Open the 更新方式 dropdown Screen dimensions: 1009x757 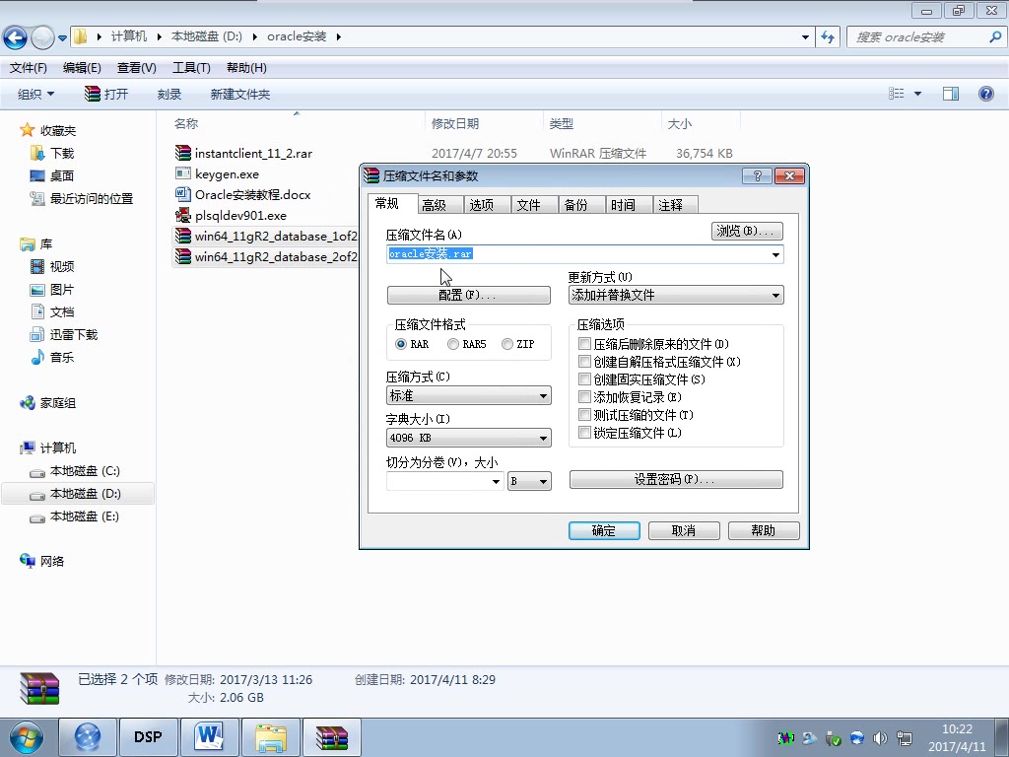click(x=774, y=295)
